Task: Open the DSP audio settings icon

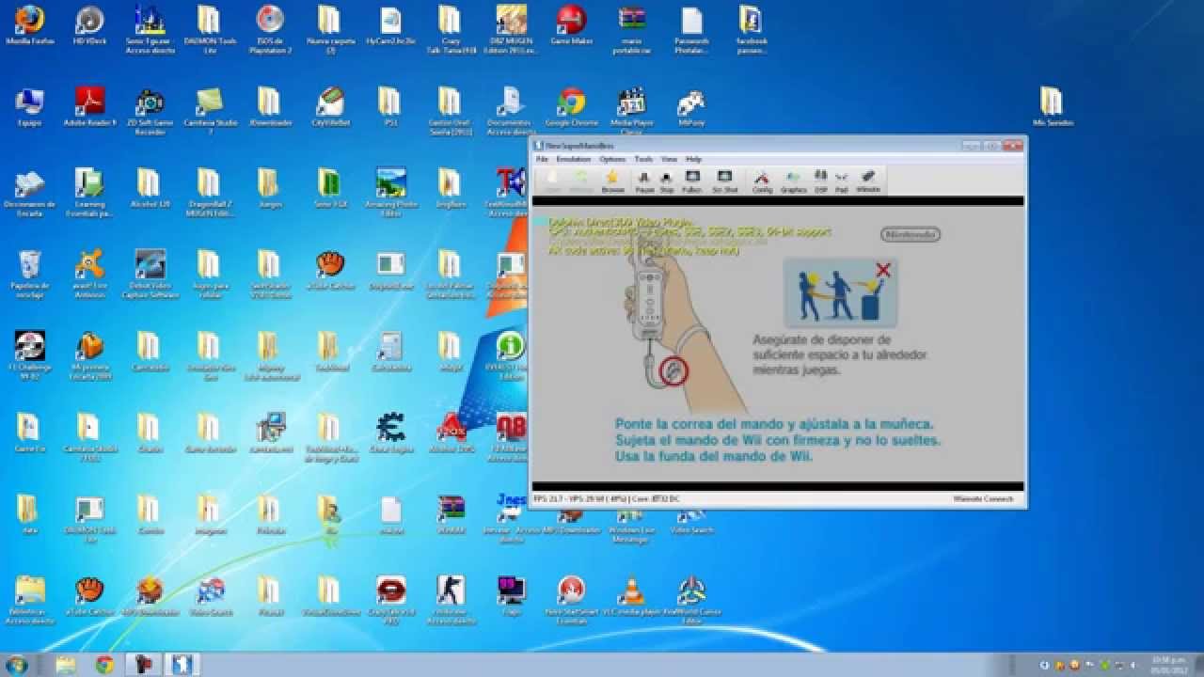Action: pyautogui.click(x=820, y=180)
